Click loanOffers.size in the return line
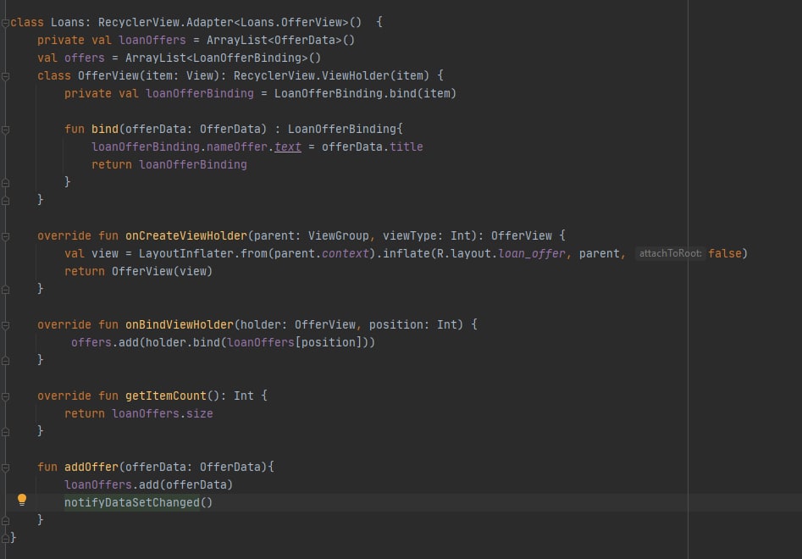Image resolution: width=802 pixels, height=559 pixels. click(163, 414)
